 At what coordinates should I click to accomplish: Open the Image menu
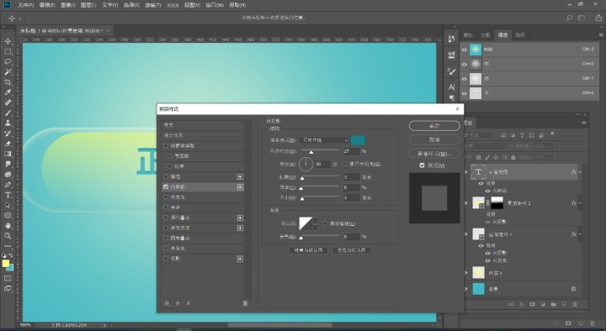(x=68, y=5)
